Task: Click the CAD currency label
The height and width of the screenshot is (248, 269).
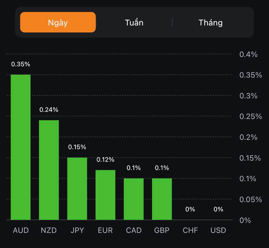Action: 134,230
